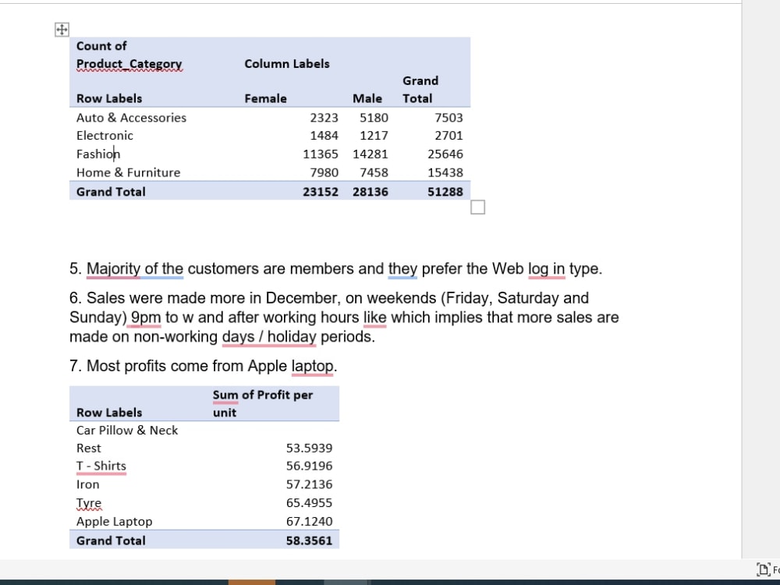
Task: Click the 7980 cell
Action: click(x=324, y=172)
